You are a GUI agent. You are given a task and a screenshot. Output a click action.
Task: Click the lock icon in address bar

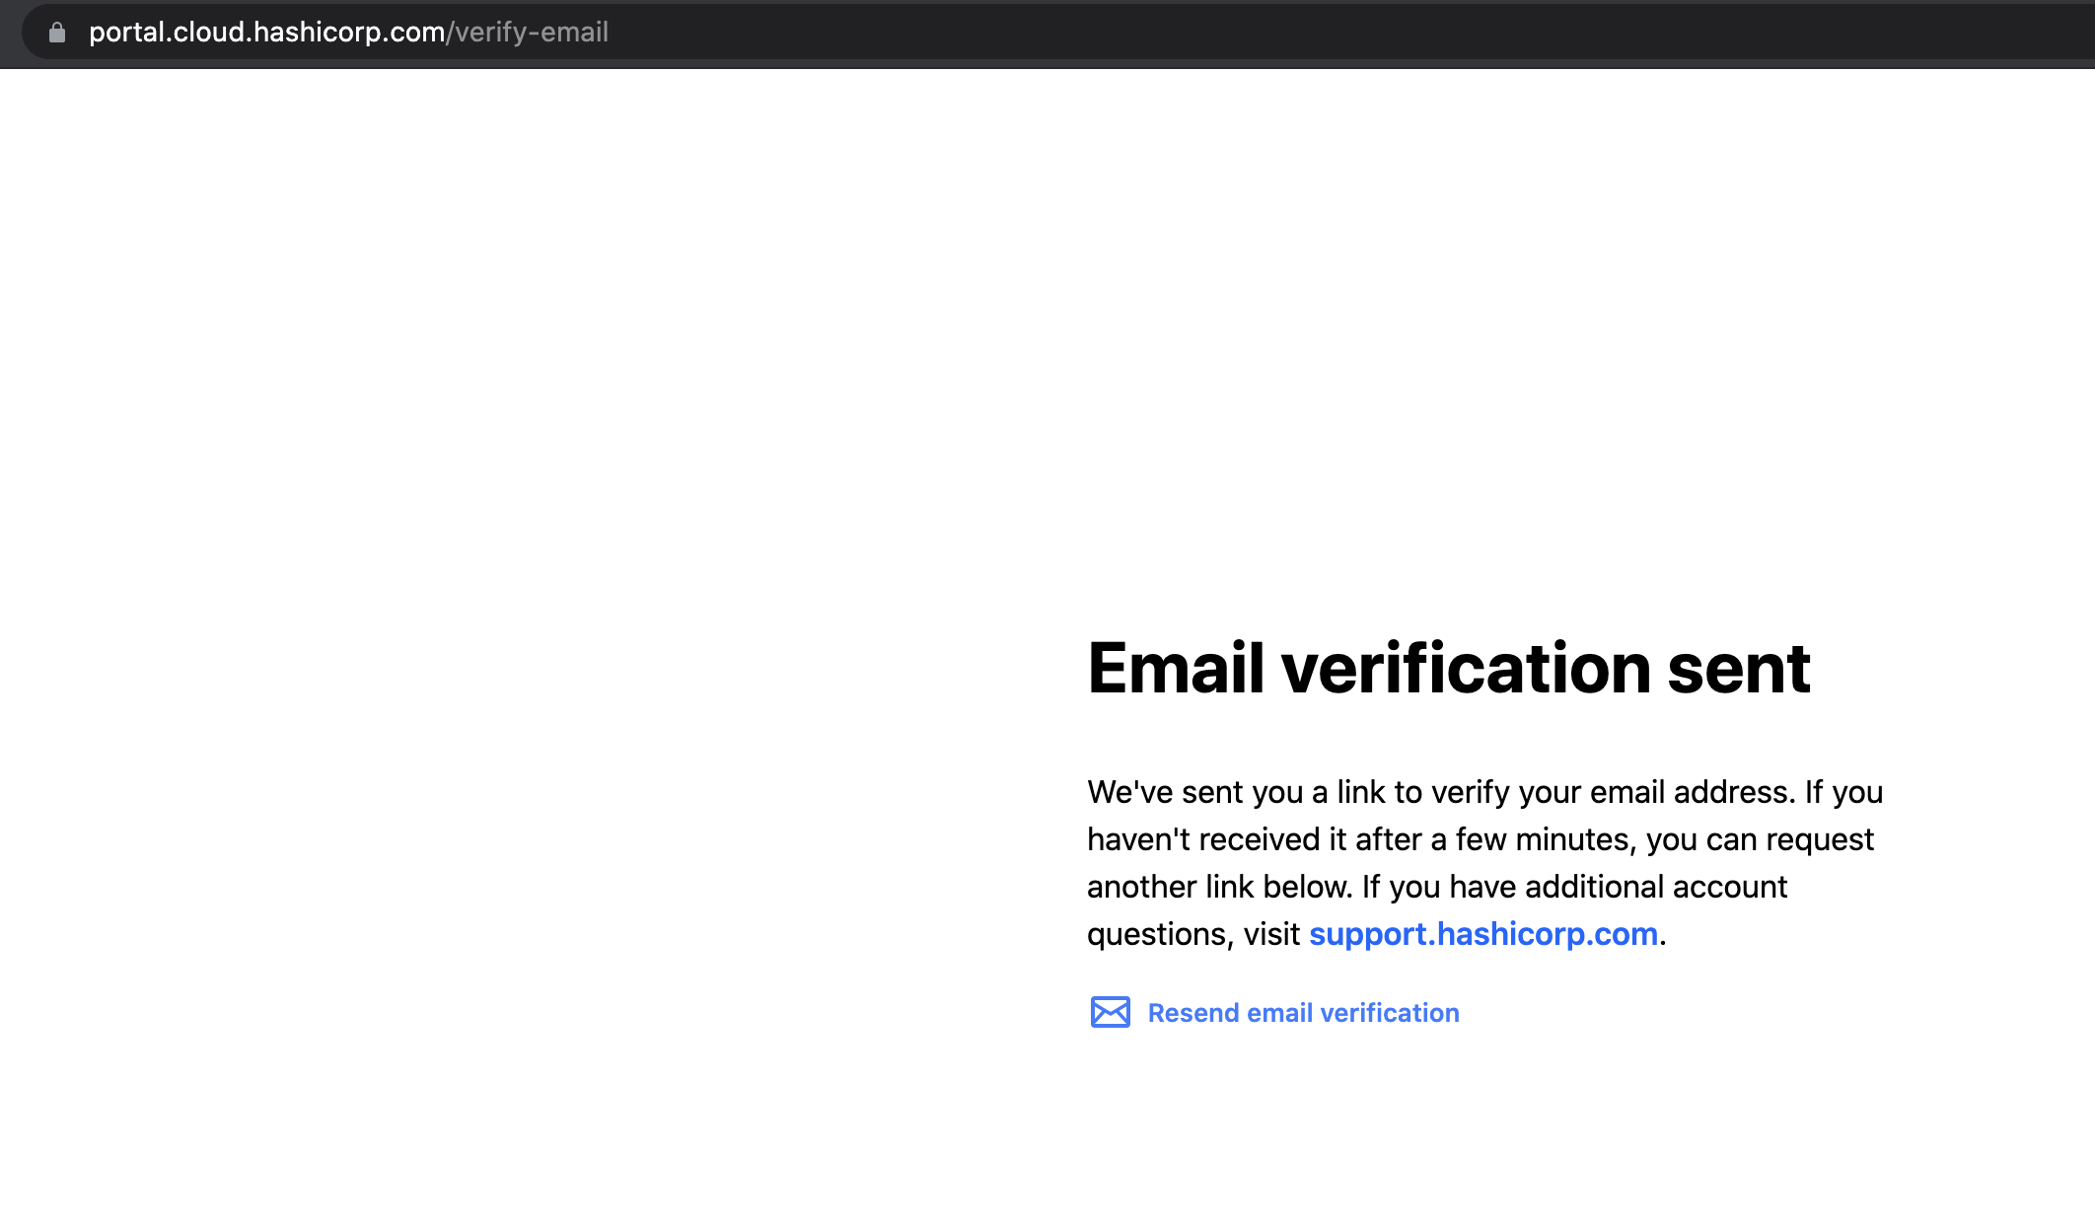(57, 33)
